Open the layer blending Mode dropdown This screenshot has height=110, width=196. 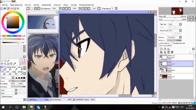click(x=180, y=37)
